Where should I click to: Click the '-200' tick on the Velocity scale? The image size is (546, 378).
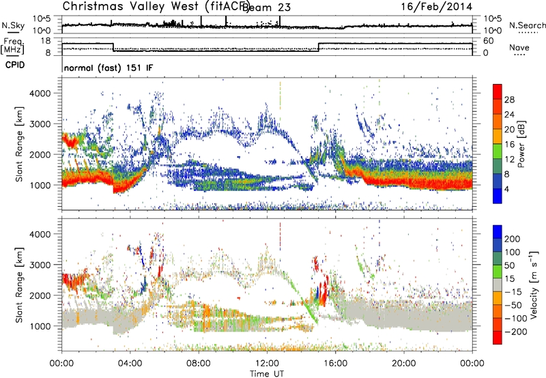[x=515, y=332]
